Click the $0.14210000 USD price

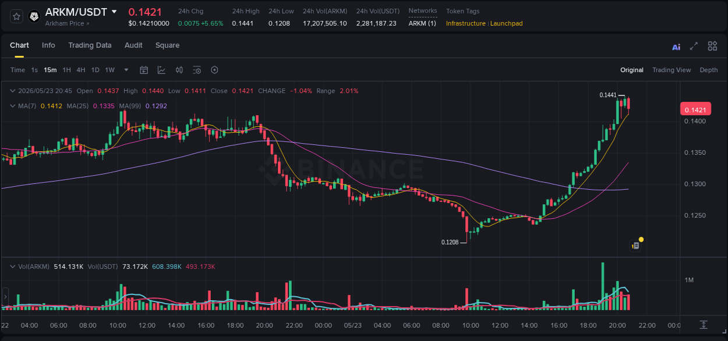[x=149, y=23]
